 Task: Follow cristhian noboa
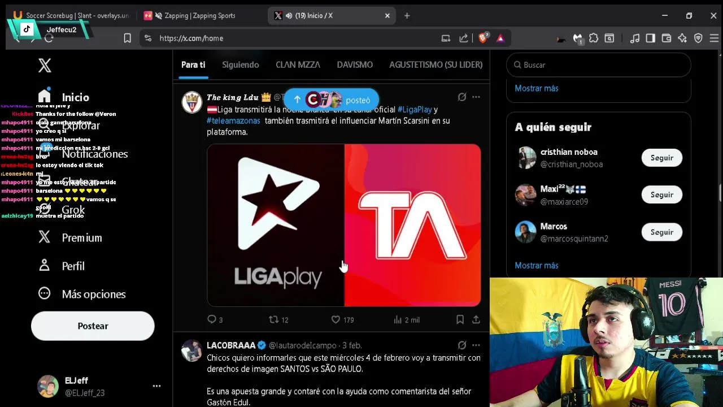[x=662, y=158]
